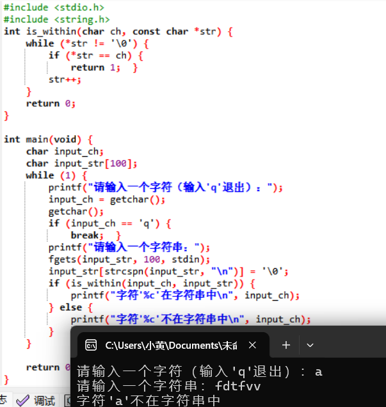
Task: Click the purple checkmark icon beside 调试
Action: tap(23, 401)
